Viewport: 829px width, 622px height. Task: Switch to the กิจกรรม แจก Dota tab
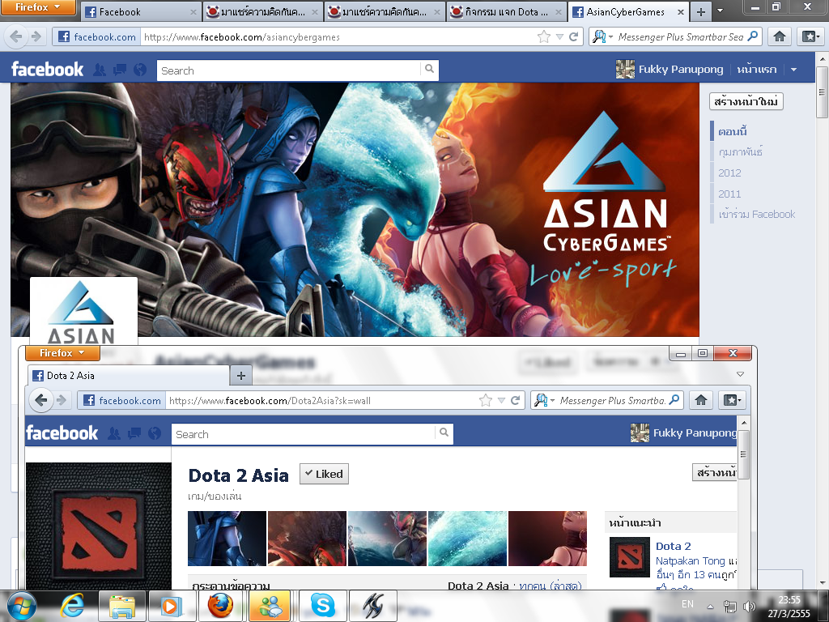click(x=506, y=11)
